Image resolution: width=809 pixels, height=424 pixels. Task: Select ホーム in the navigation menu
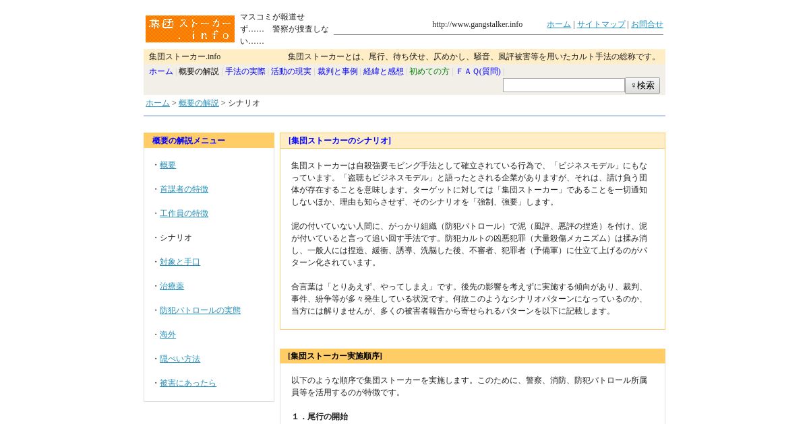coord(161,71)
